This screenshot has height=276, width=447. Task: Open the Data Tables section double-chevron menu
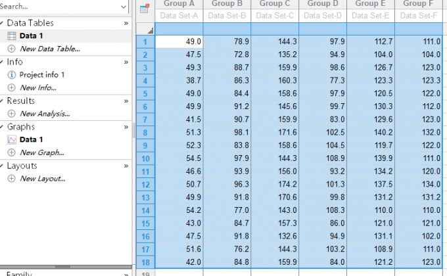[126, 23]
